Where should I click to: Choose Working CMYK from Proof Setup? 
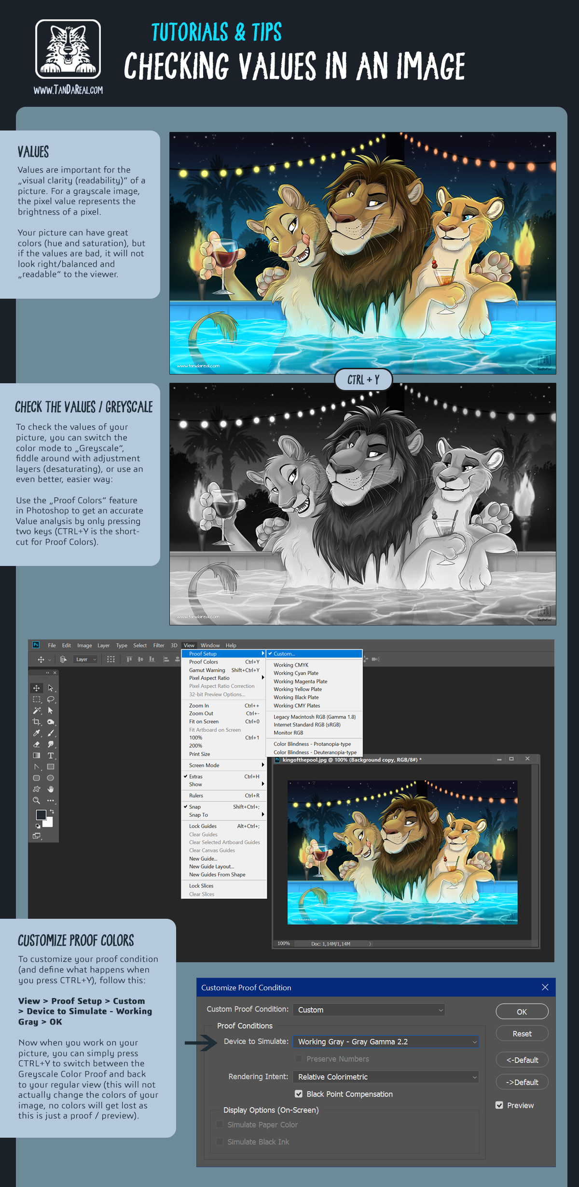point(314,665)
